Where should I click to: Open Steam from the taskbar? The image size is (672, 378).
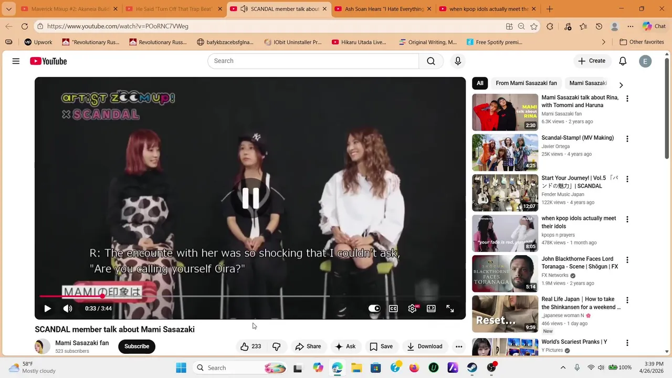pos(472,367)
